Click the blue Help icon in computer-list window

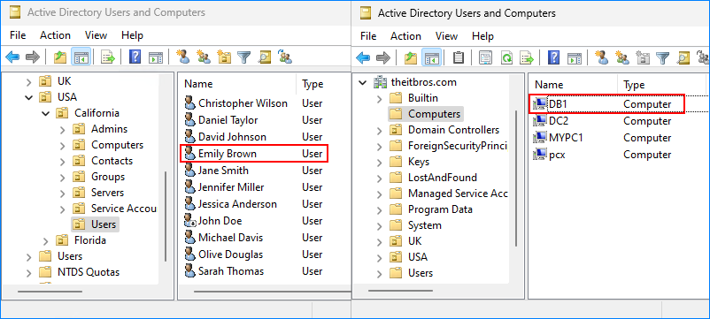[554, 57]
